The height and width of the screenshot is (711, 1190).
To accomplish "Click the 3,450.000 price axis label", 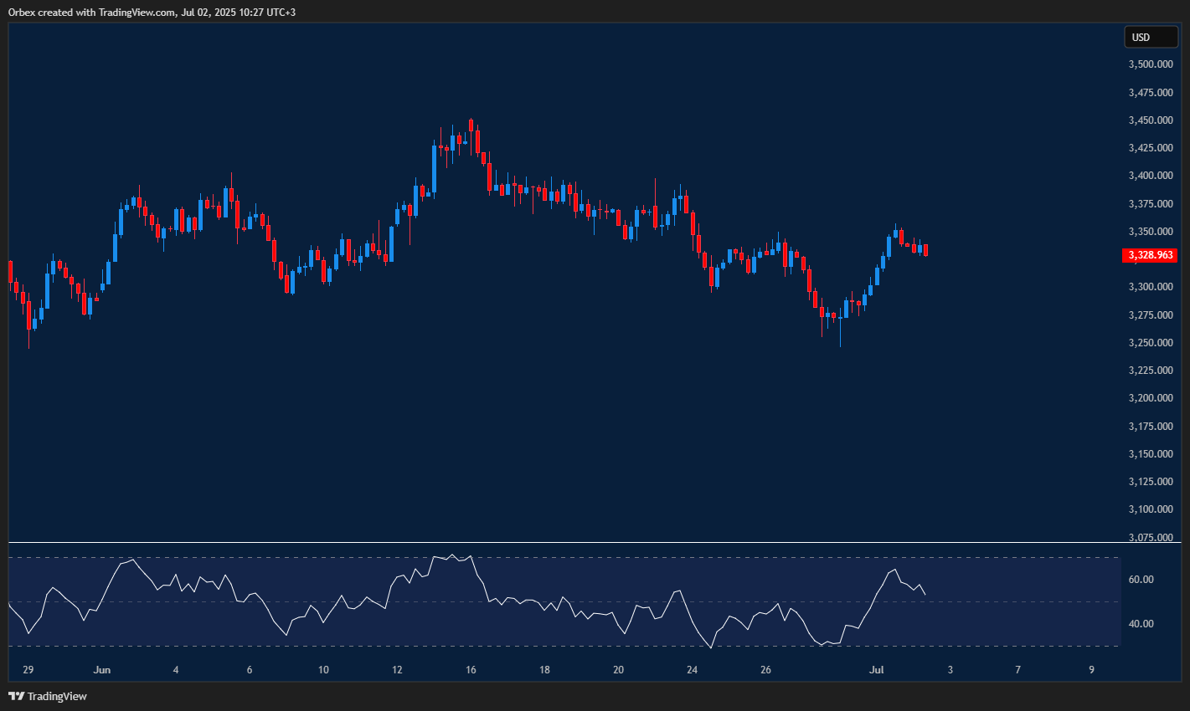I will 1150,120.
